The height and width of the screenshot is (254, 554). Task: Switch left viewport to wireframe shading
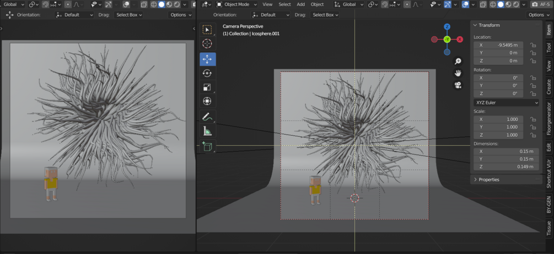coord(154,4)
